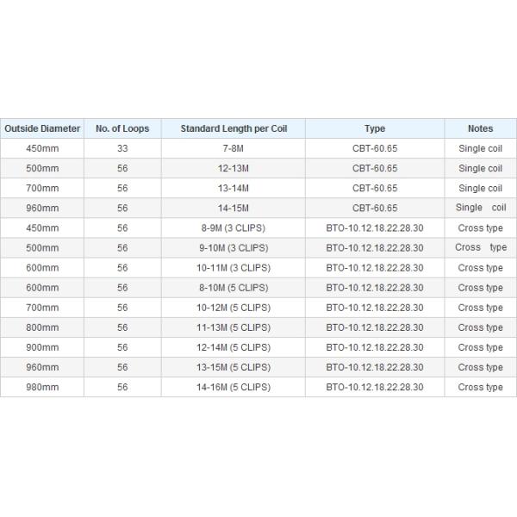The width and height of the screenshot is (517, 517).
Task: Click the 13-14M length cell
Action: [x=233, y=188]
